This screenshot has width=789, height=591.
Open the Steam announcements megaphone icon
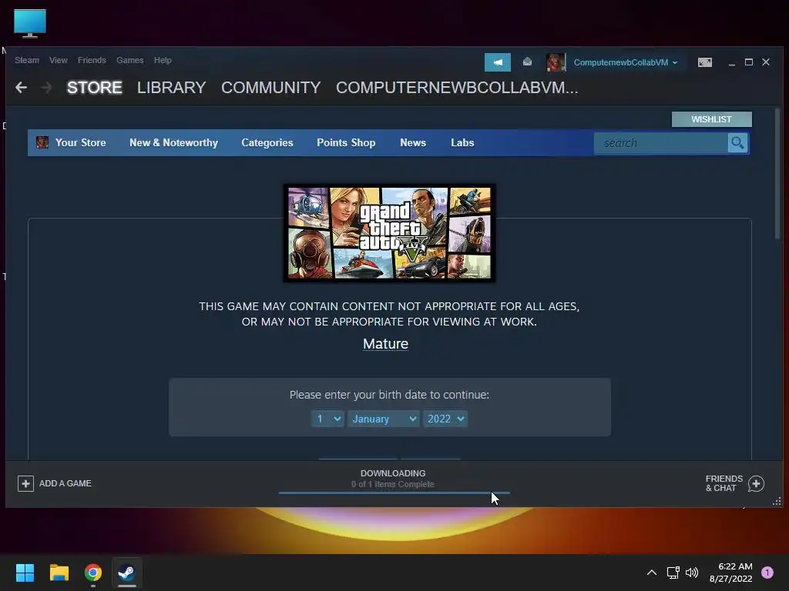pos(498,62)
